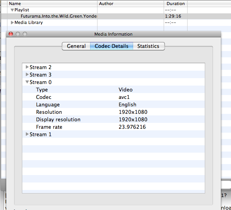Click the Language field label

[48, 105]
